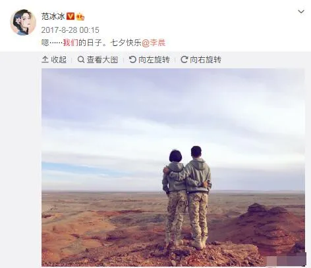Select 查看大图 to view full image

coord(98,60)
